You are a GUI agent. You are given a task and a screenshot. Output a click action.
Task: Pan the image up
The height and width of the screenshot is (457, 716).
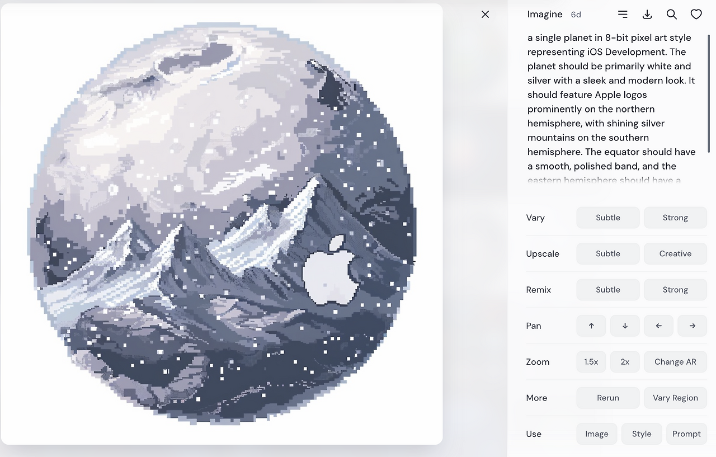(x=591, y=326)
